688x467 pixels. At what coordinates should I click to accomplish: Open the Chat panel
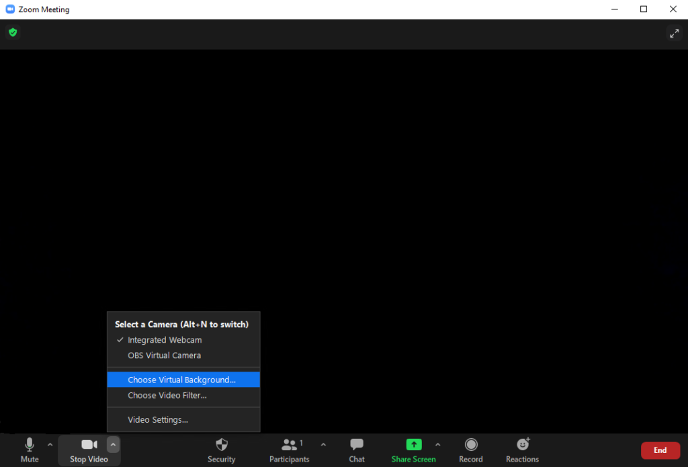tap(356, 450)
